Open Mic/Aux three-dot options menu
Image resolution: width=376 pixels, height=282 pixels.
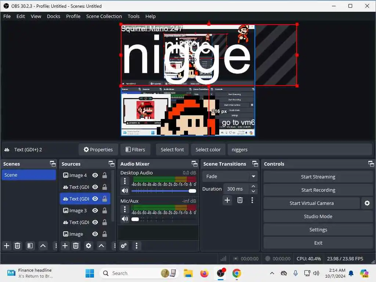125,209
